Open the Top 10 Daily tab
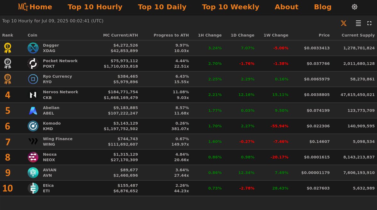Viewport: 377px width, 210px height. pyautogui.click(x=162, y=7)
